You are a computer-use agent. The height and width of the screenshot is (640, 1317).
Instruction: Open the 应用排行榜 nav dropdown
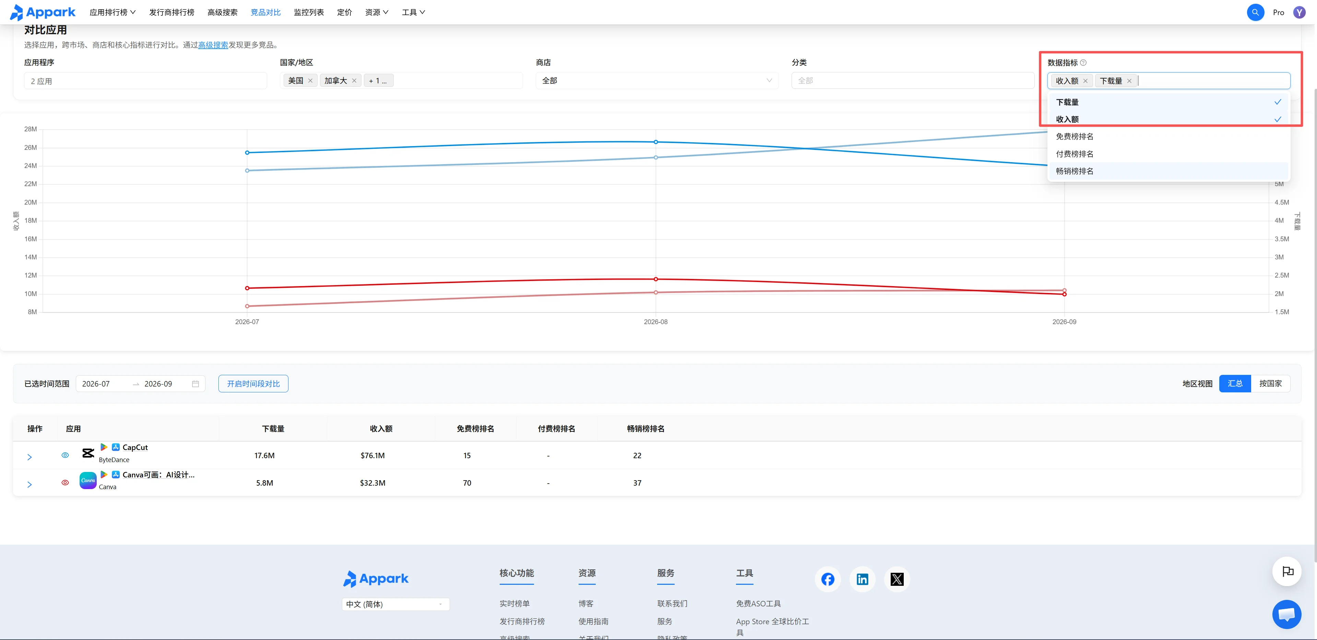tap(112, 12)
